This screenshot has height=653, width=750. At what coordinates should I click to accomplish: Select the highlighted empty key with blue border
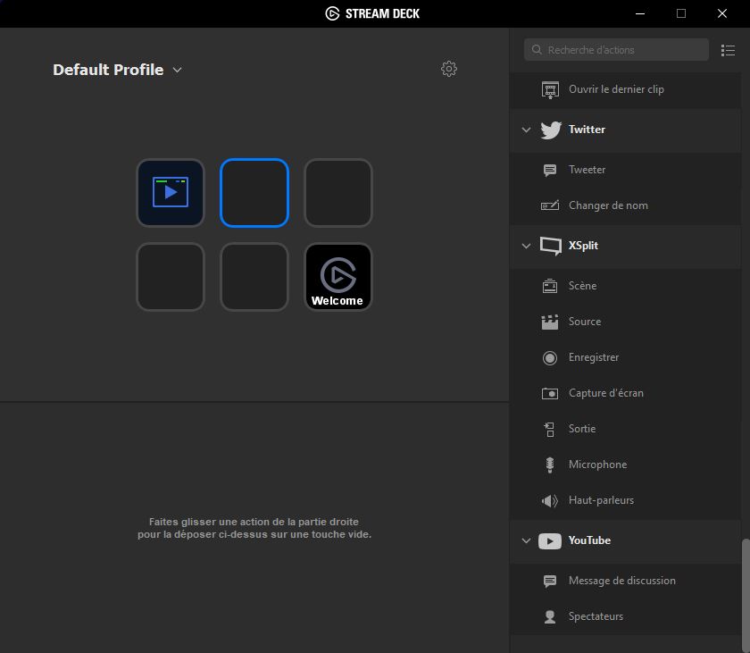254,192
